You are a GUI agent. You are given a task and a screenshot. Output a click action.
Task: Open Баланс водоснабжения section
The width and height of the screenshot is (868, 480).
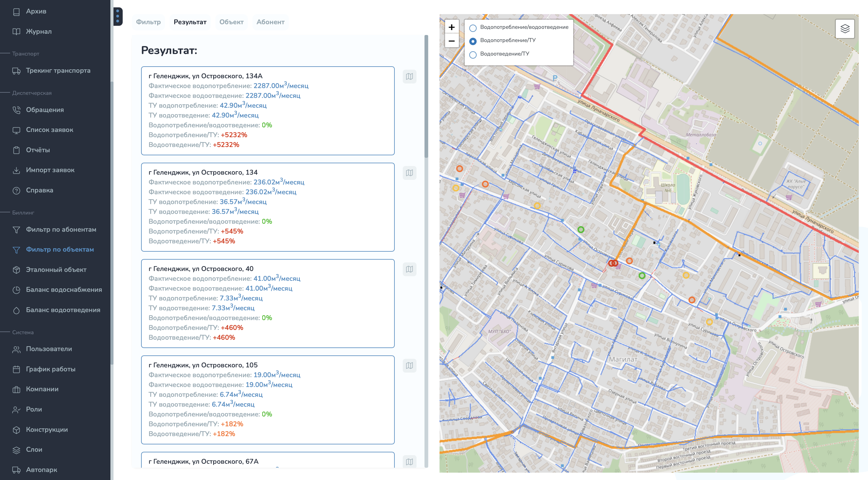coord(64,289)
